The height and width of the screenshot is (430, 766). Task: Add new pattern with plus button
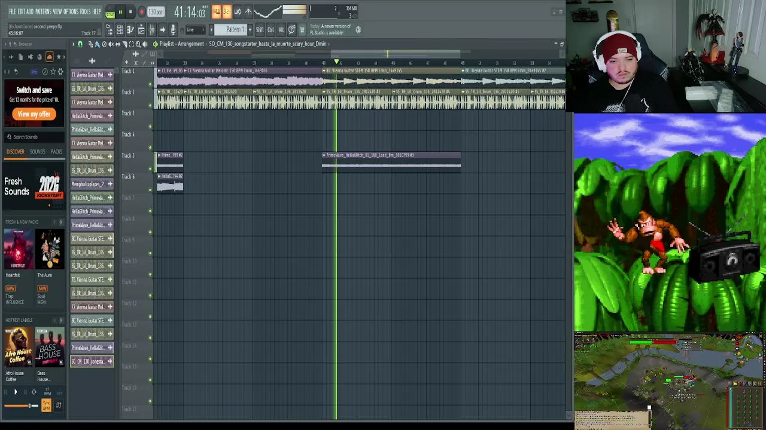click(x=250, y=29)
